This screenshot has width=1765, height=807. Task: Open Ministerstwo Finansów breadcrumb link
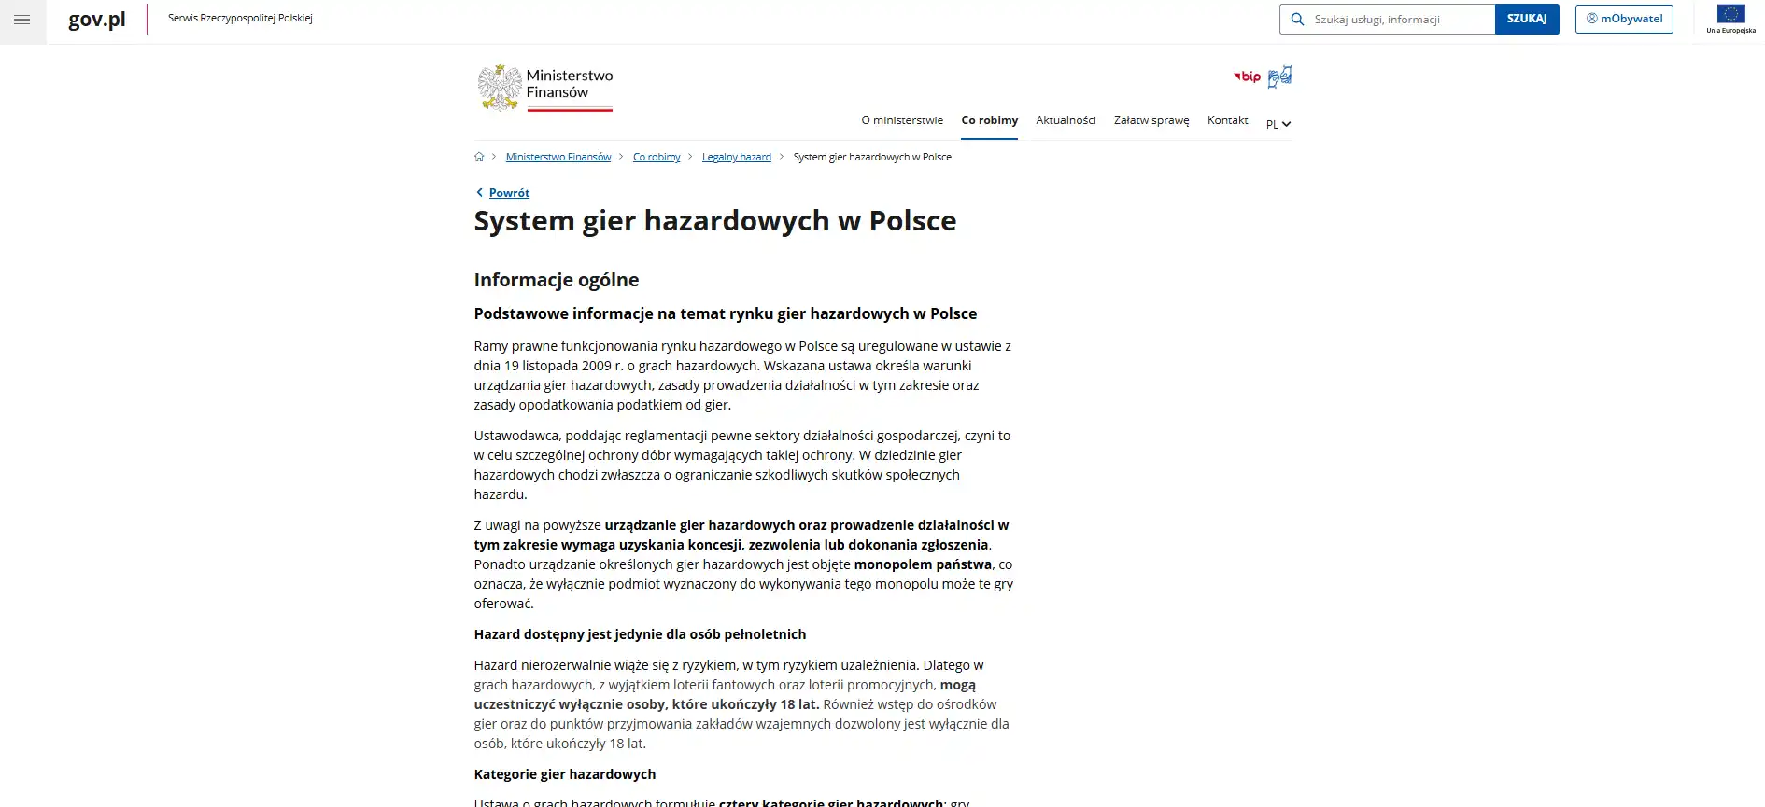[558, 157]
